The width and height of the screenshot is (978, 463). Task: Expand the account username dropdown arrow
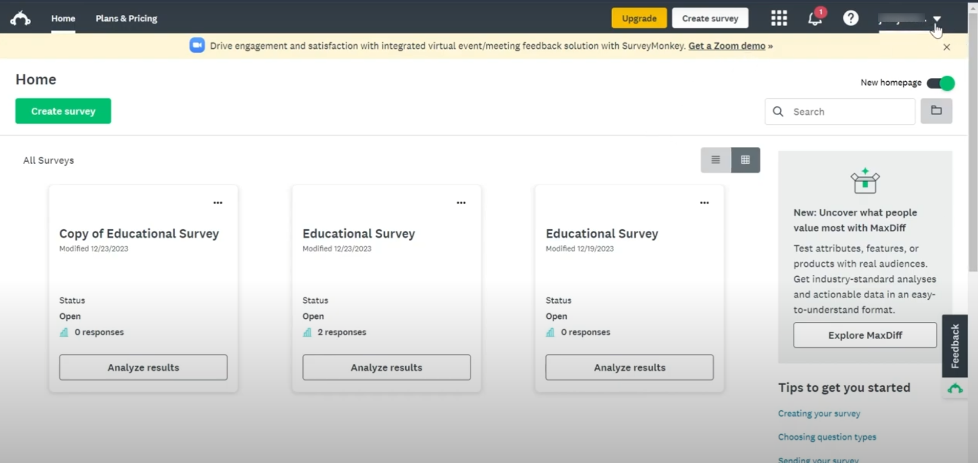[937, 19]
